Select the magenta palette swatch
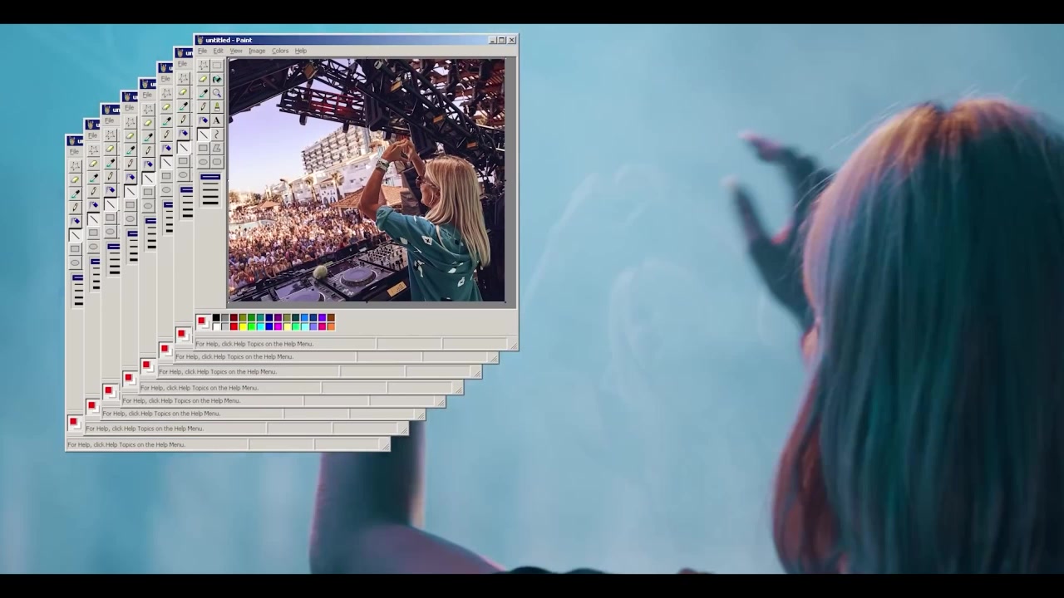 coord(278,326)
